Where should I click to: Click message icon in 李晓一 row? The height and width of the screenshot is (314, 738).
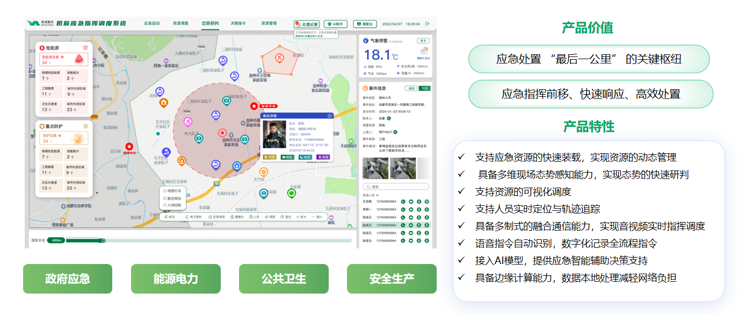[x=410, y=210]
